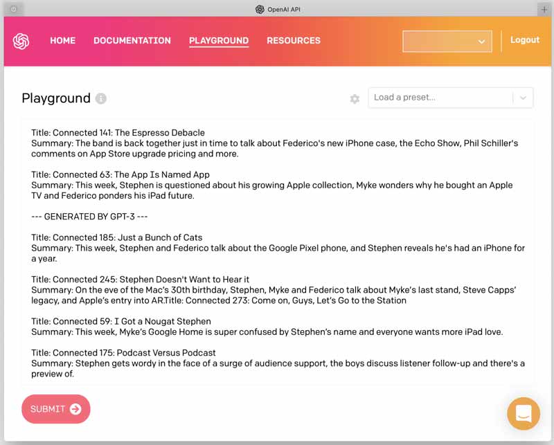Click the summary ending 'preview of.'
This screenshot has width=554, height=445.
pos(278,369)
